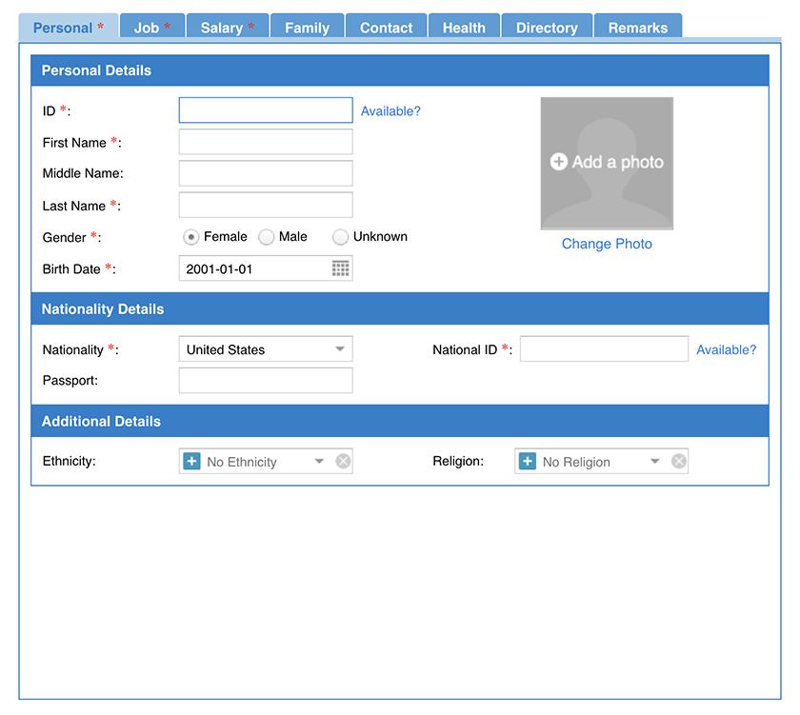Viewport: 800px width, 715px height.
Task: Select the Unknown gender option
Action: (x=340, y=236)
